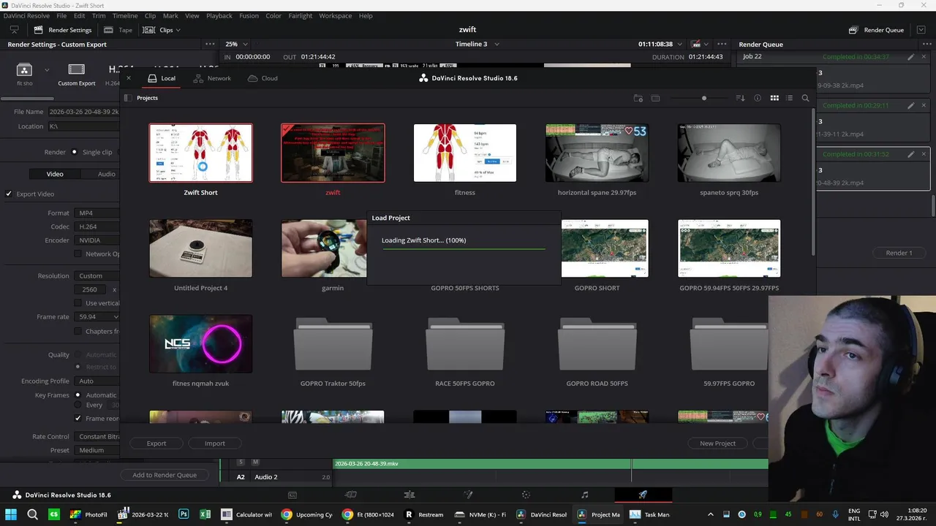Screen dimensions: 936x526
Task: Switch projects to list view icon
Action: pos(789,98)
